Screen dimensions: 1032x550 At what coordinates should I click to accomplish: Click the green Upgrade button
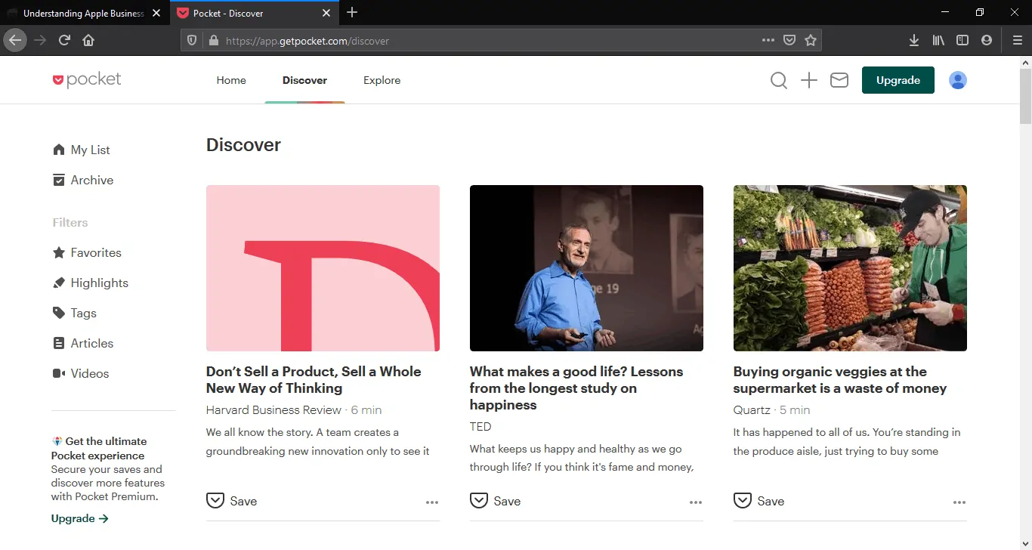coord(898,80)
